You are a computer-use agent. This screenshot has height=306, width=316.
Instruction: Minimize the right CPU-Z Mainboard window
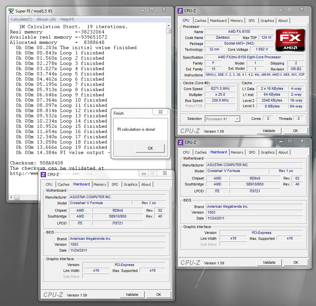coord(281,141)
